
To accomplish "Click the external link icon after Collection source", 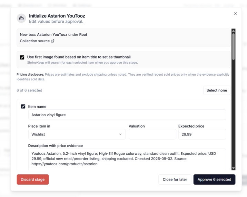I will click(x=53, y=41).
